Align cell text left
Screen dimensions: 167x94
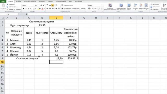point(47,9)
